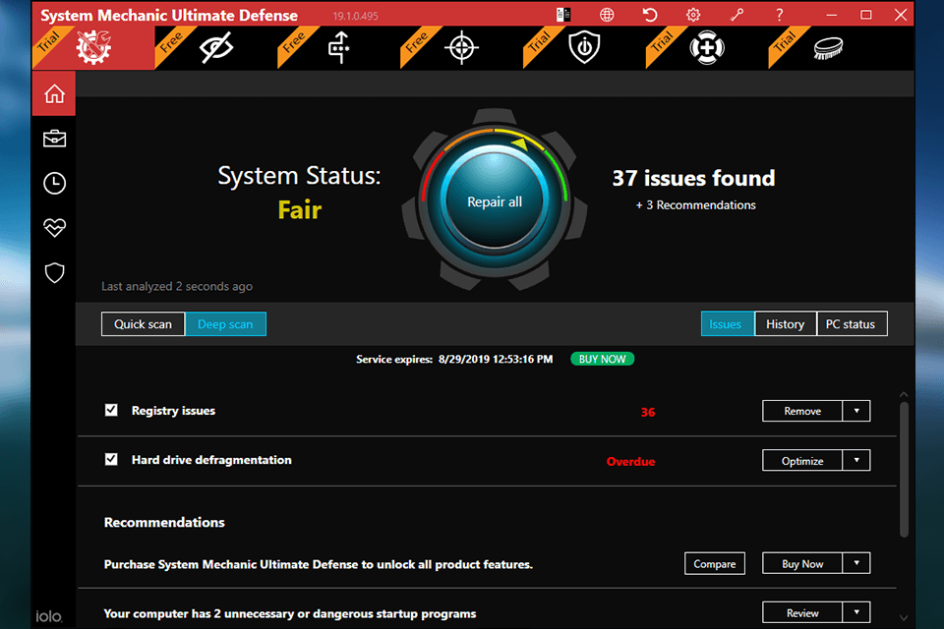Switch to the History tab
944x629 pixels.
[x=785, y=323]
